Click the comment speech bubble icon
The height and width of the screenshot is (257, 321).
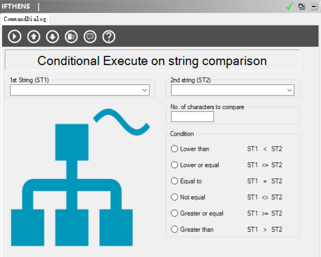90,37
